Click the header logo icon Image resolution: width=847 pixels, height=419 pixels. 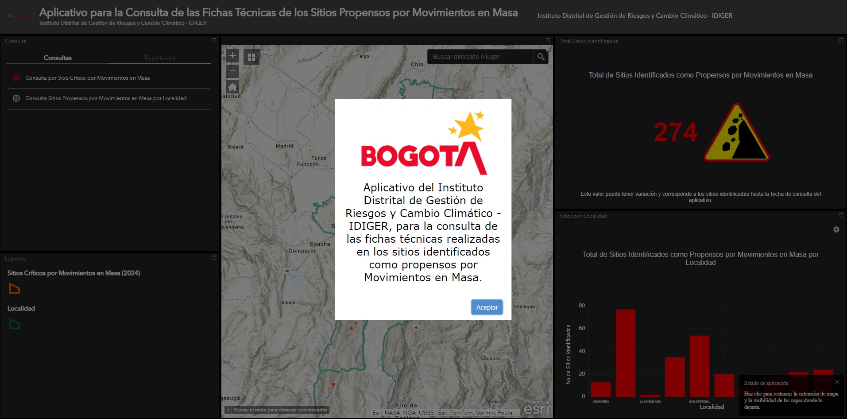16,16
